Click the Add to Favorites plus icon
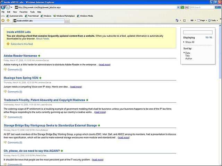222x166 pixels. [8, 20]
